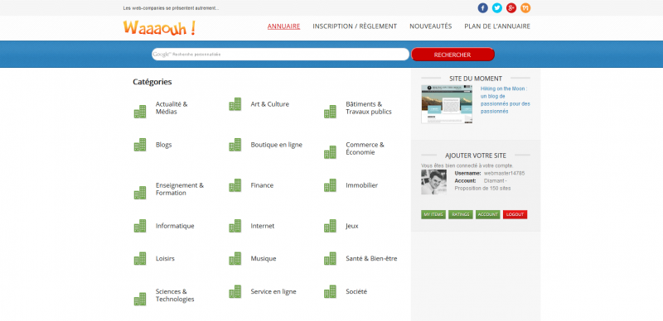Click the building icon beside Sciences & Technologies
Screen dimensions: 663x321
tap(140, 299)
